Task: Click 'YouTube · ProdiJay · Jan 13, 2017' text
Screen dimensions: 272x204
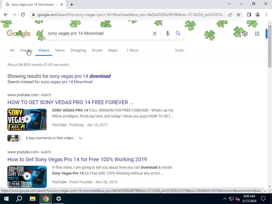Action: click(x=80, y=125)
